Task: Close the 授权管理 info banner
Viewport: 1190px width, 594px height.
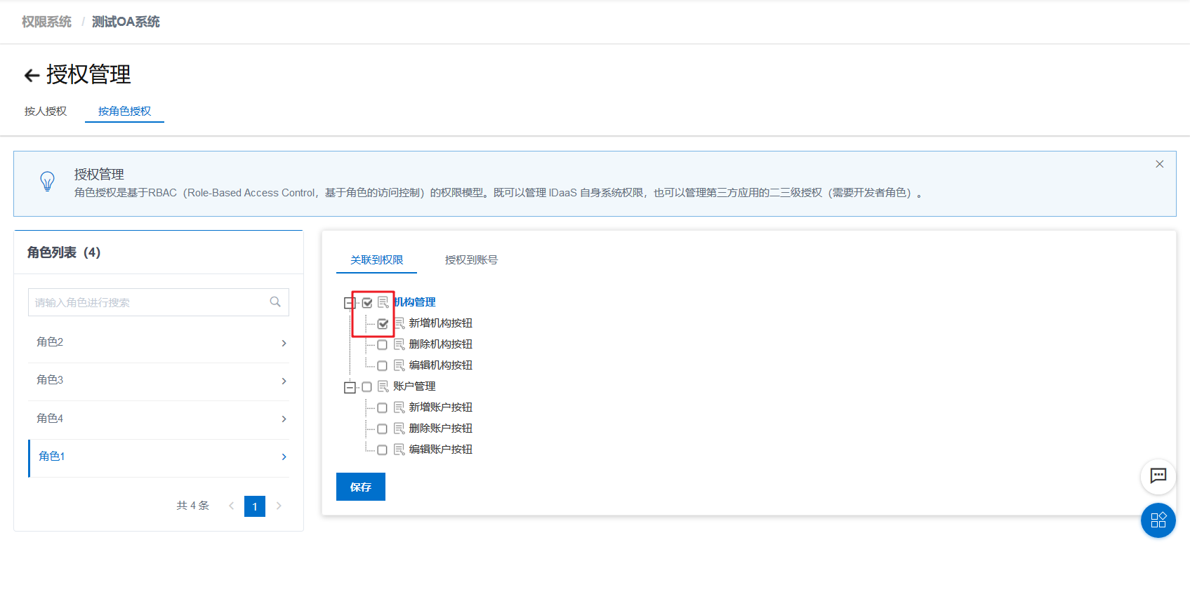Action: [1160, 164]
